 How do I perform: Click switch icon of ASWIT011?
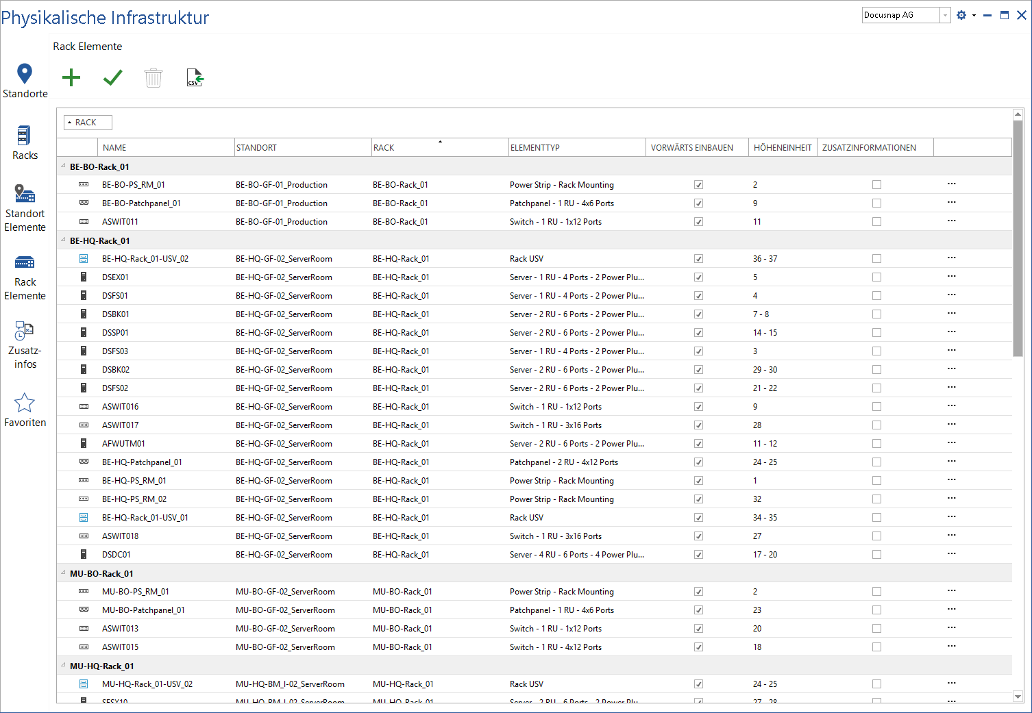[84, 221]
